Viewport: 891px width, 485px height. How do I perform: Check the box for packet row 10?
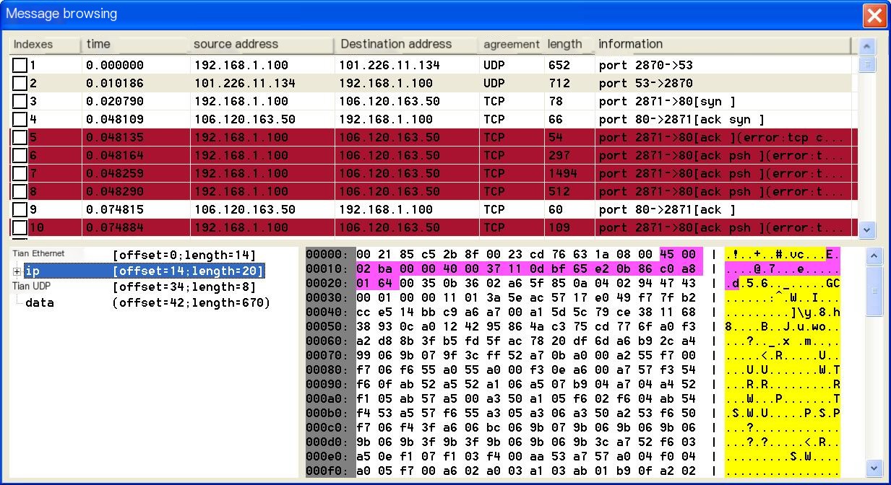(x=20, y=228)
